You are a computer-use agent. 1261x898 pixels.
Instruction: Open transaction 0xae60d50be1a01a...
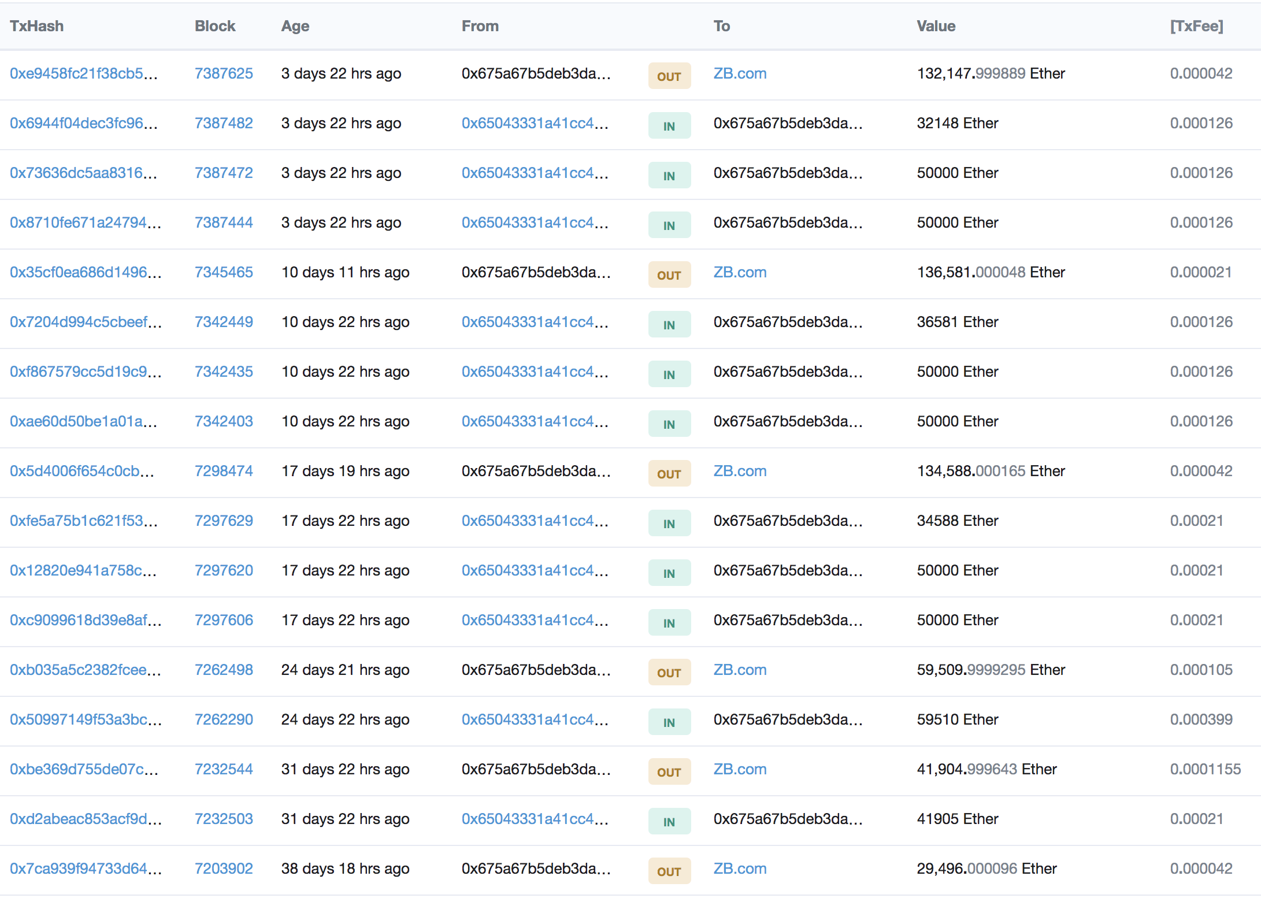pos(84,421)
